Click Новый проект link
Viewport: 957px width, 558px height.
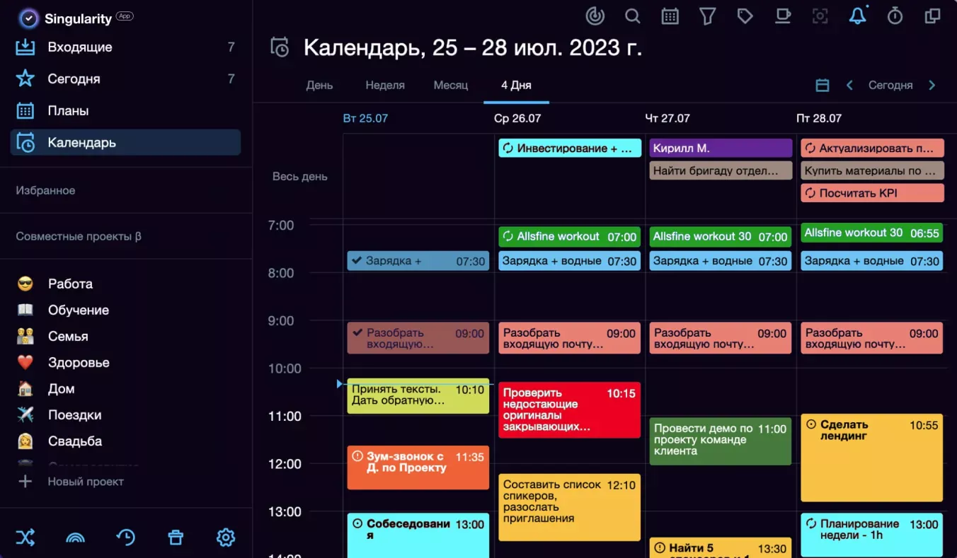86,482
